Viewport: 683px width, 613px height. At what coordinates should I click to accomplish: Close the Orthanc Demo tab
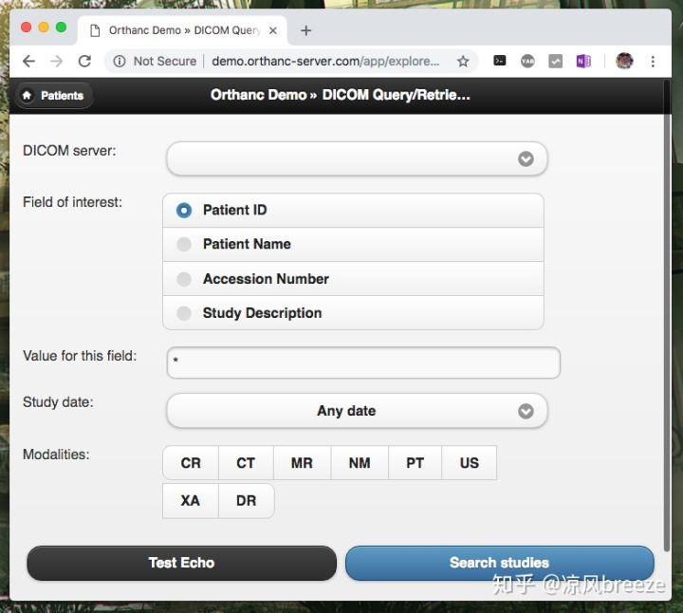[x=272, y=30]
